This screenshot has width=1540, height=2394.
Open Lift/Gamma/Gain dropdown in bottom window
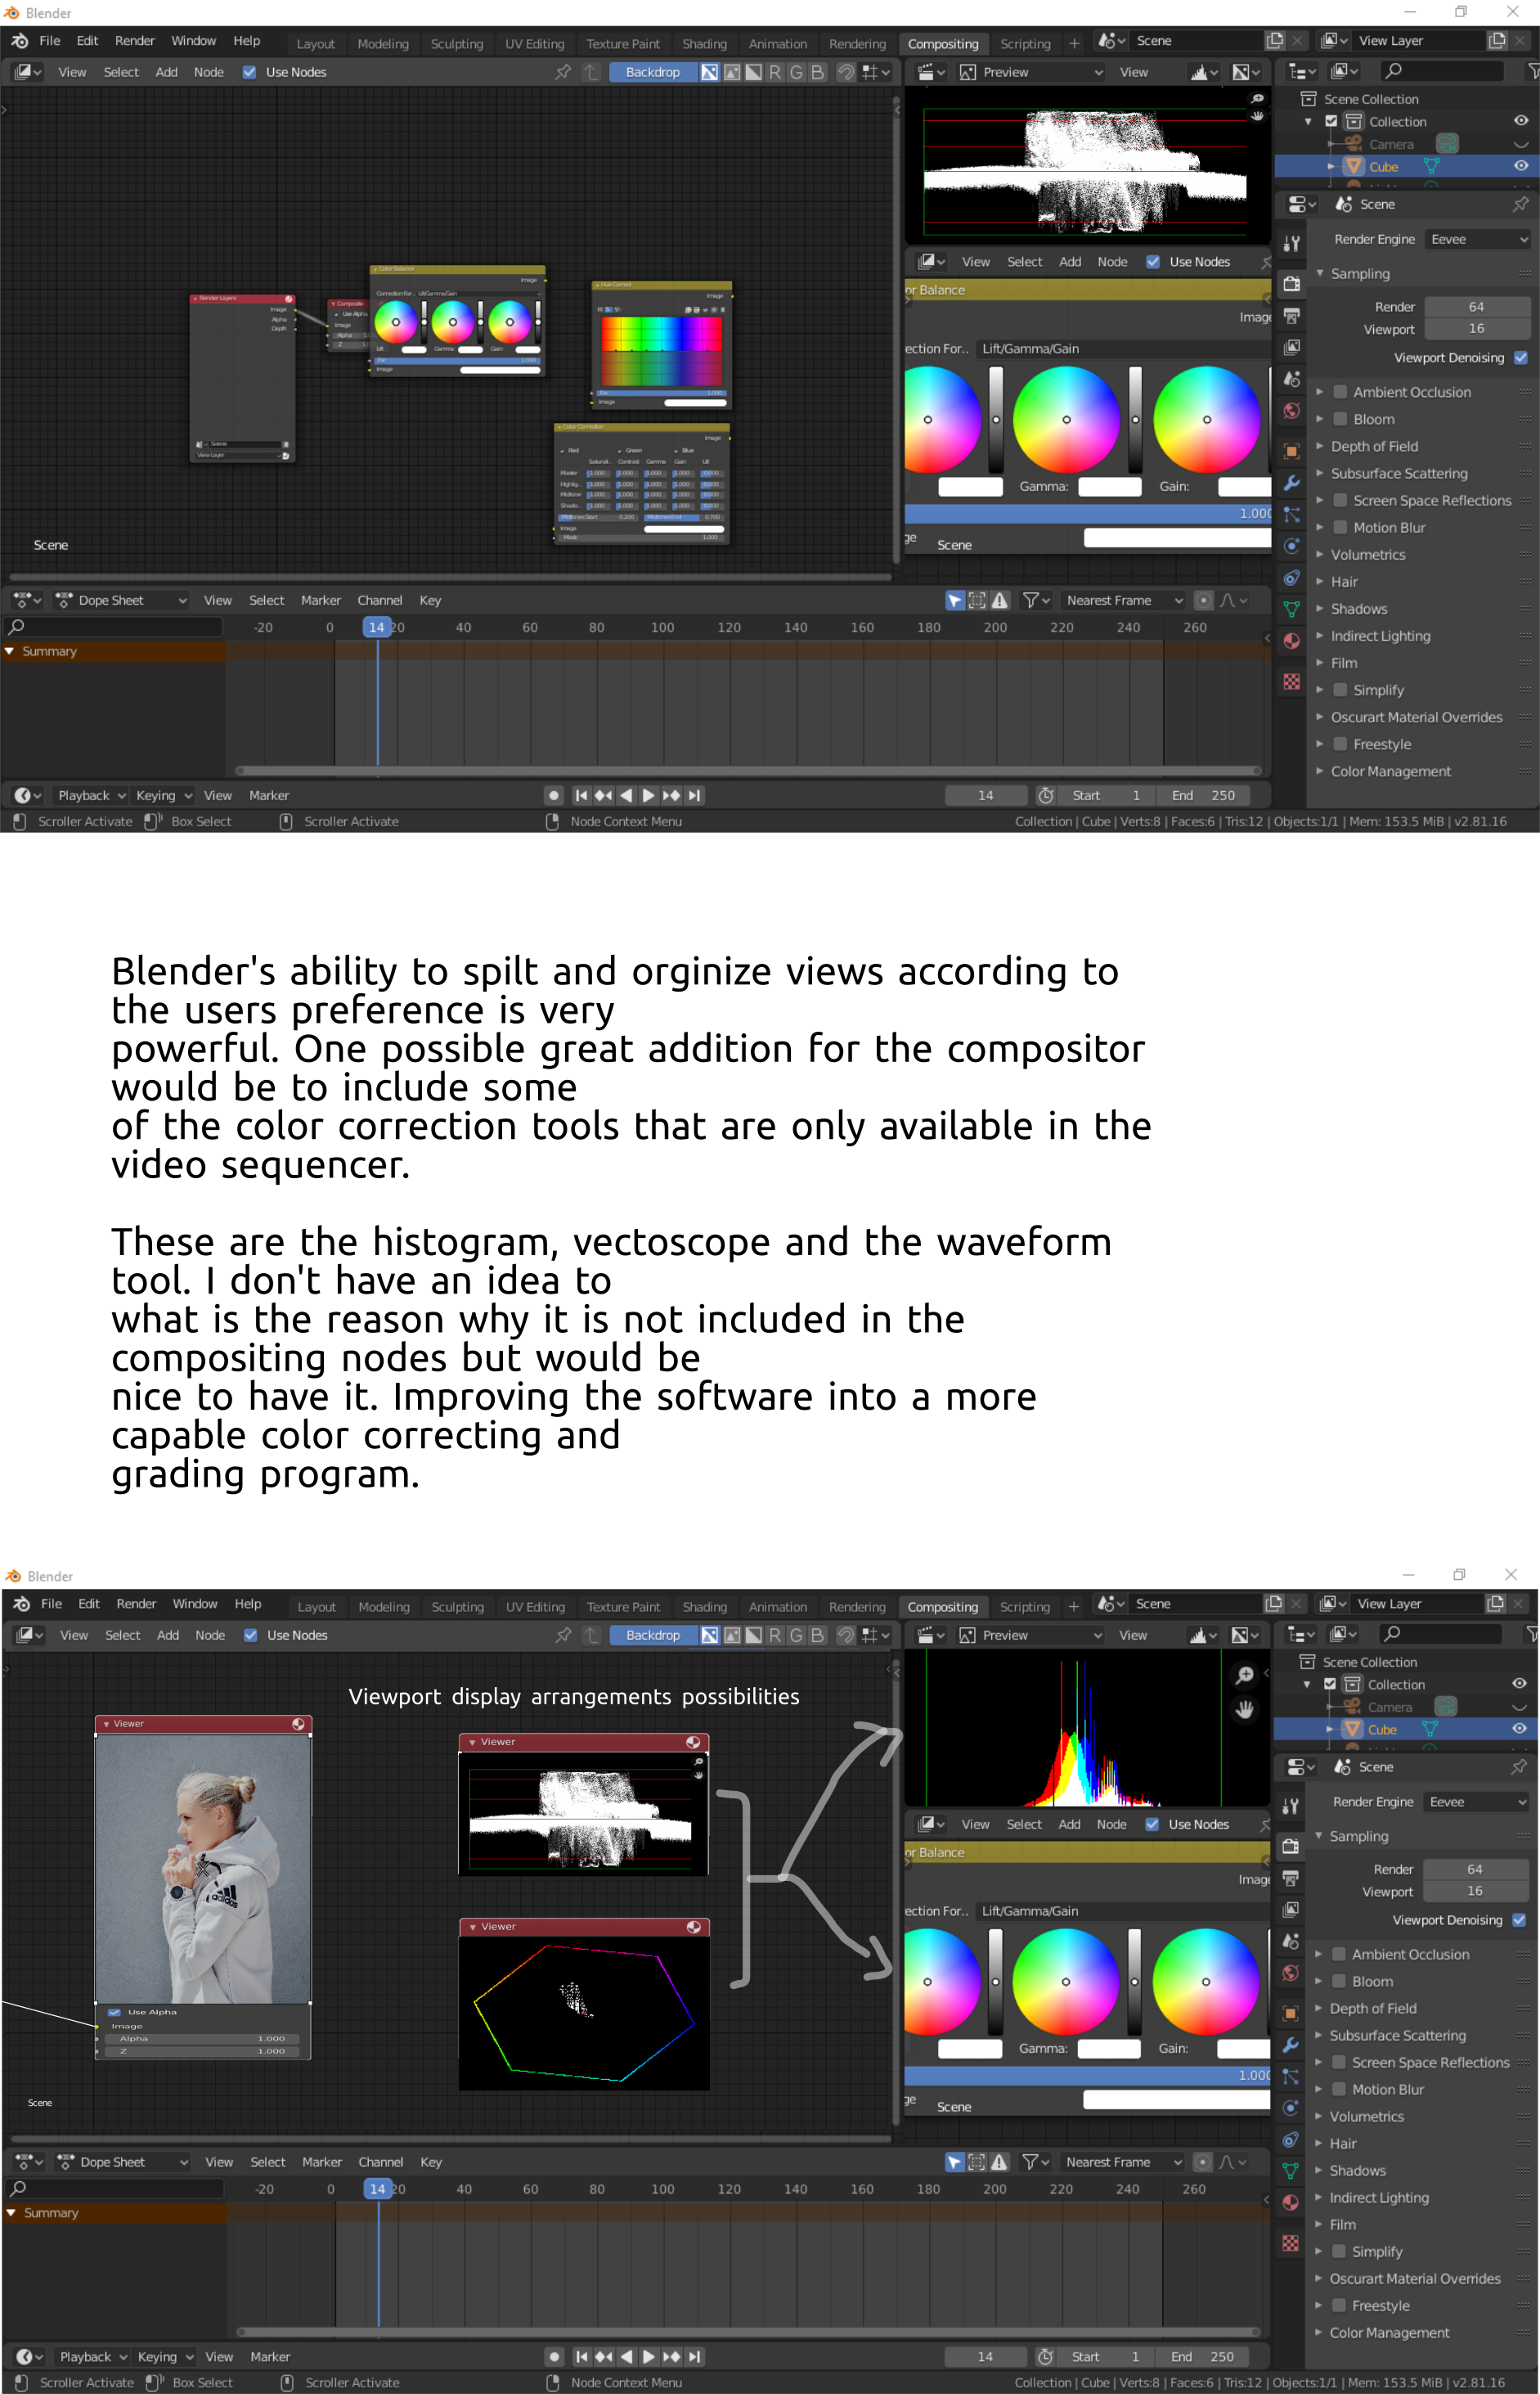pyautogui.click(x=1123, y=1910)
